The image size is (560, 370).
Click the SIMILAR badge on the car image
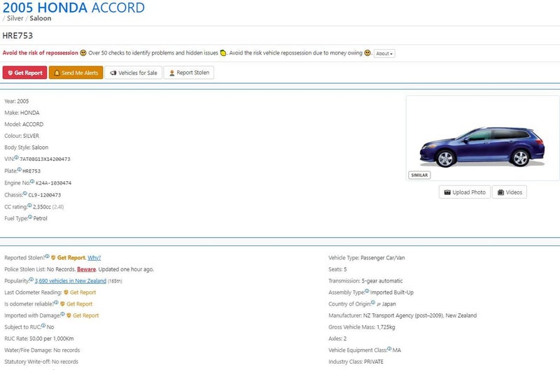pyautogui.click(x=419, y=175)
